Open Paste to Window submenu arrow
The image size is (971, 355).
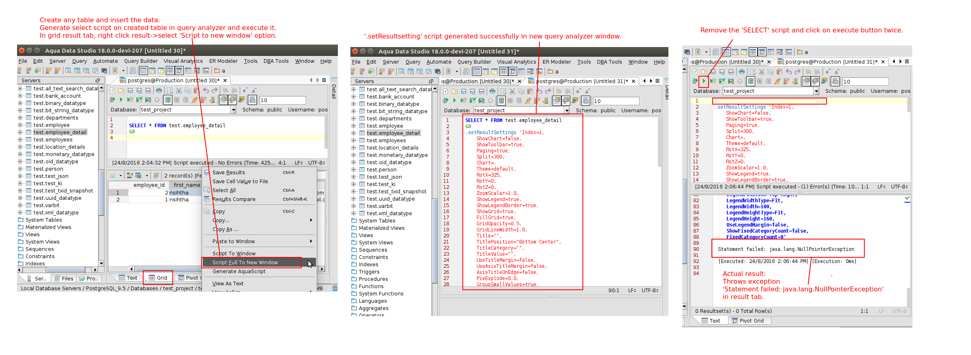click(311, 241)
